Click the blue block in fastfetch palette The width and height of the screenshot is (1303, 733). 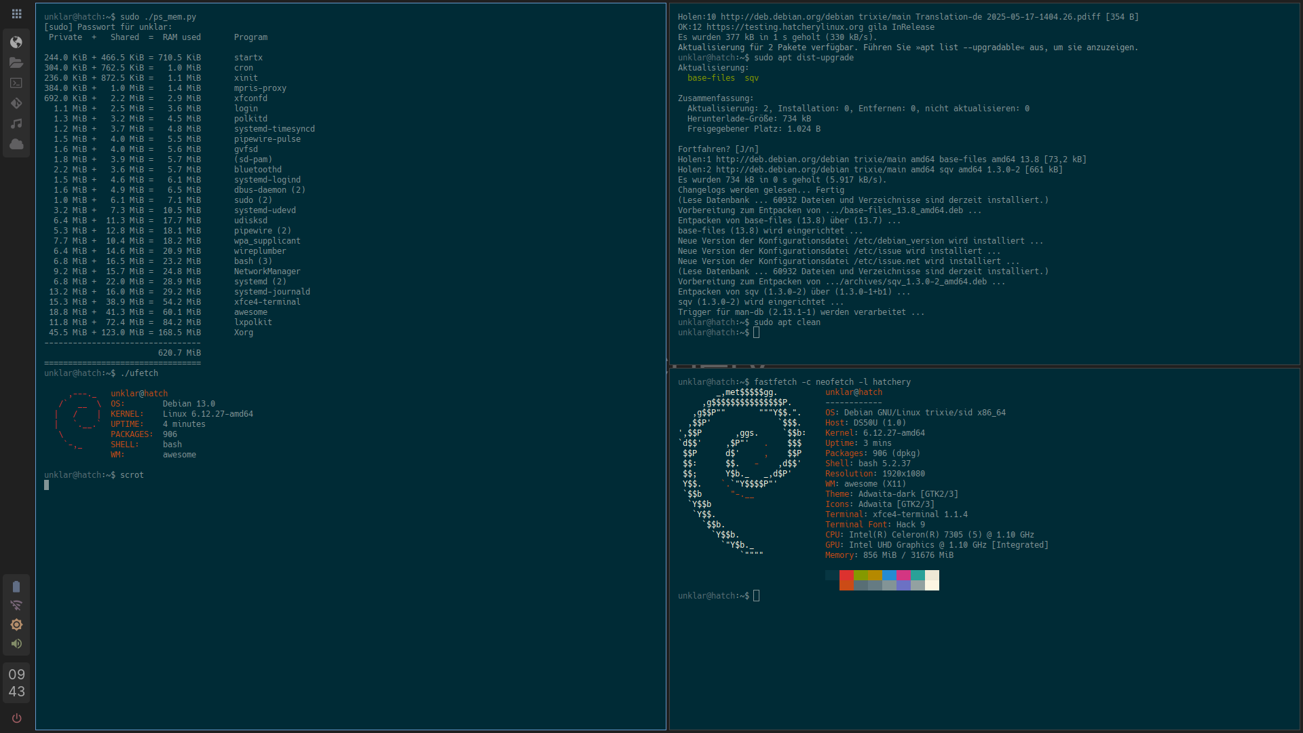coord(889,576)
